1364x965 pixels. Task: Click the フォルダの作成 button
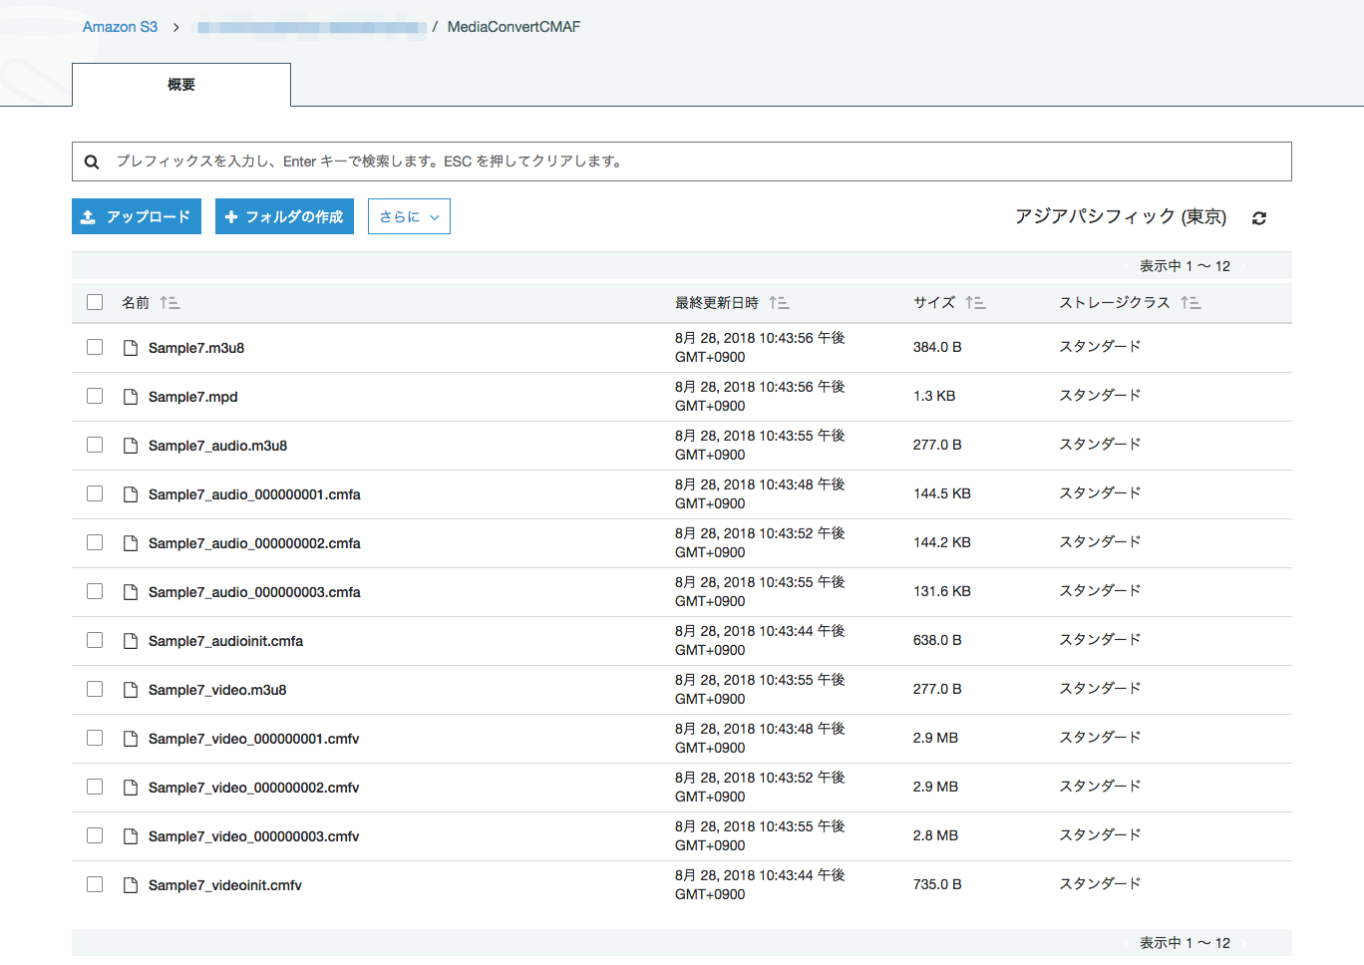(x=284, y=216)
